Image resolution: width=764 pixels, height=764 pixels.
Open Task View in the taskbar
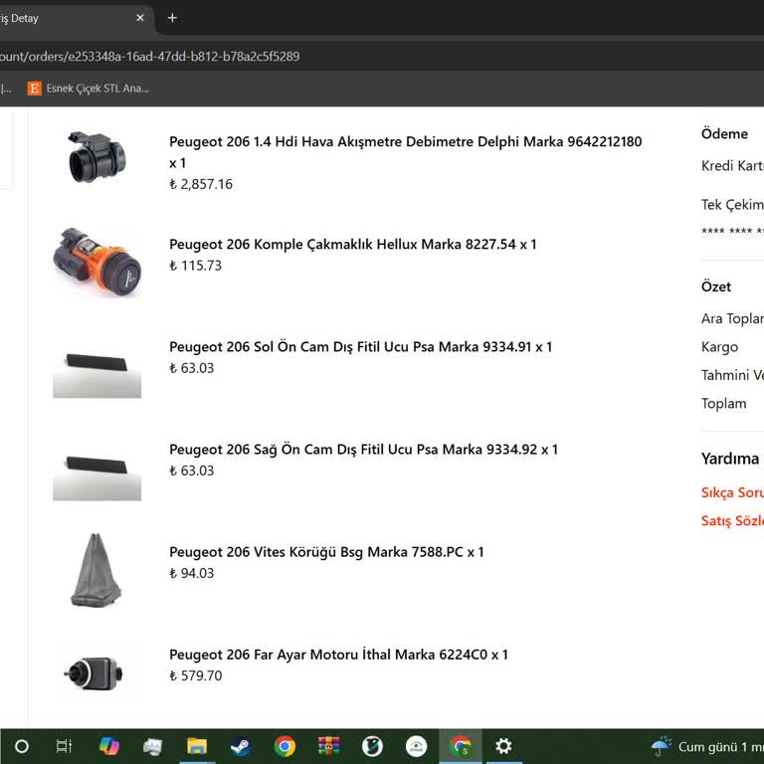(65, 746)
